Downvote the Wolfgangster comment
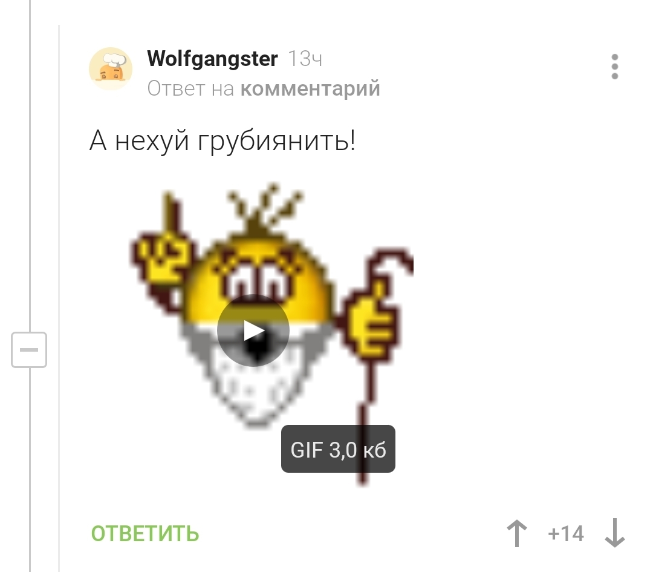The image size is (653, 572). [x=615, y=533]
